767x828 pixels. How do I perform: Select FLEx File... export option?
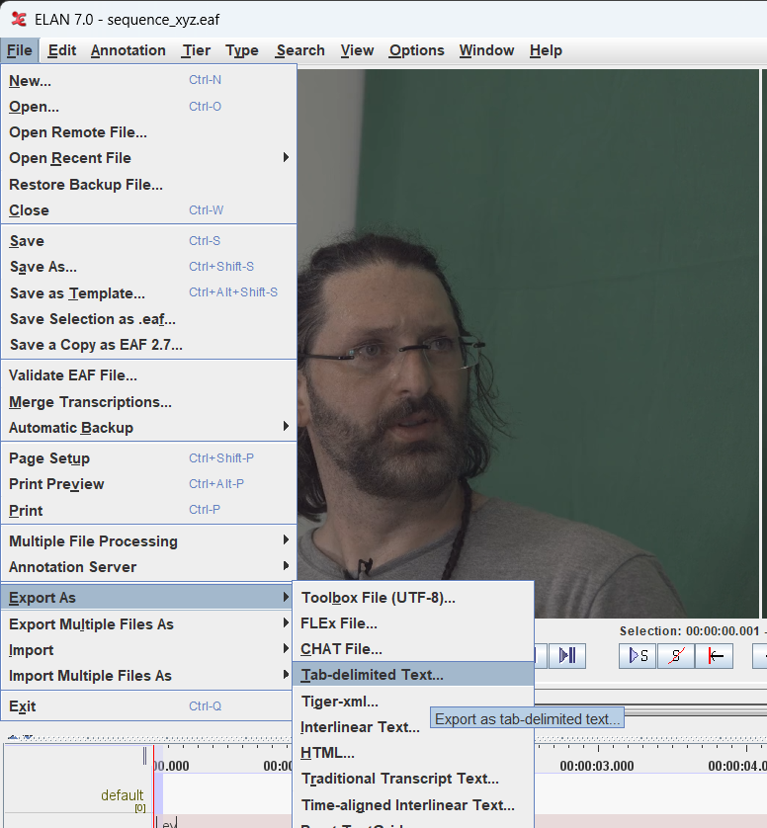(x=413, y=623)
